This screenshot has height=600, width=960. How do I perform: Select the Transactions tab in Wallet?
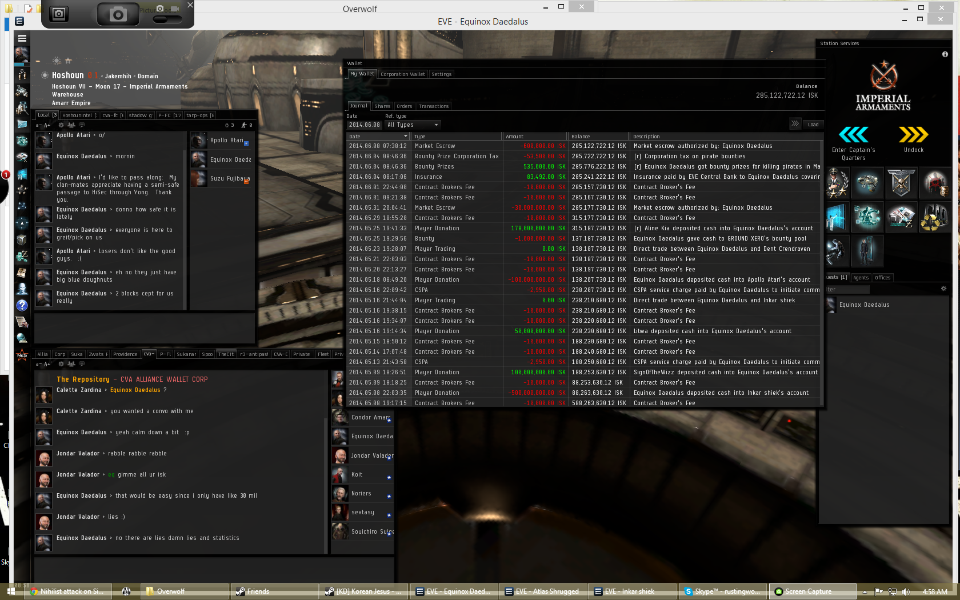coord(434,106)
